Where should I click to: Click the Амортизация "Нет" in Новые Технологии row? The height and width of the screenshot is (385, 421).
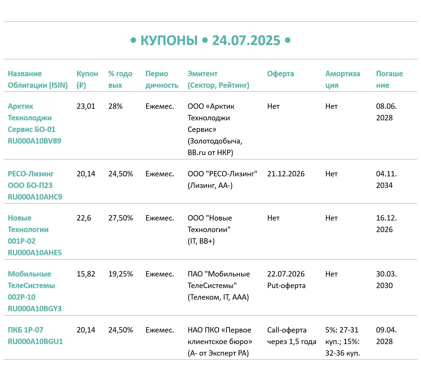pyautogui.click(x=331, y=218)
